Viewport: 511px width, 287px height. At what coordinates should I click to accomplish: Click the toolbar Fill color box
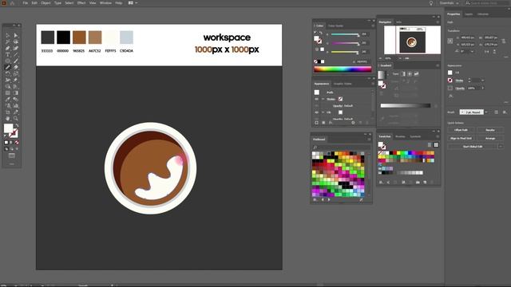9,128
